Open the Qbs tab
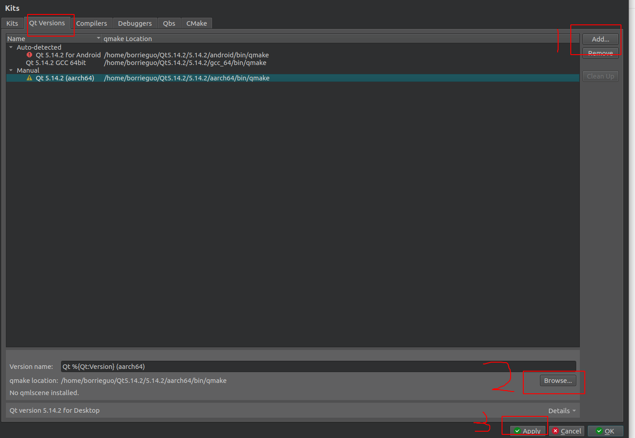The image size is (635, 438). (x=169, y=23)
